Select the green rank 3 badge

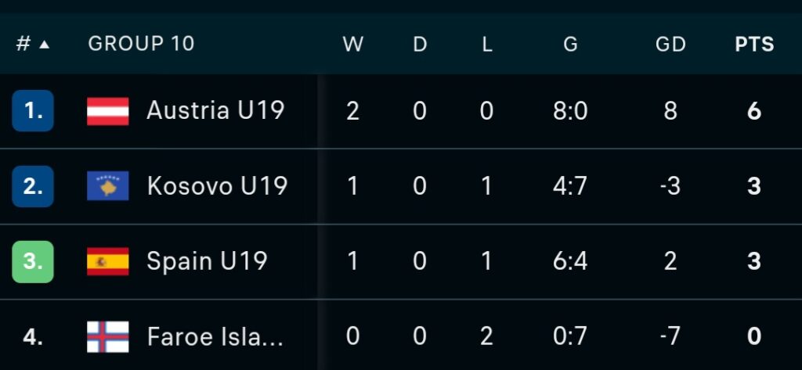coord(33,261)
